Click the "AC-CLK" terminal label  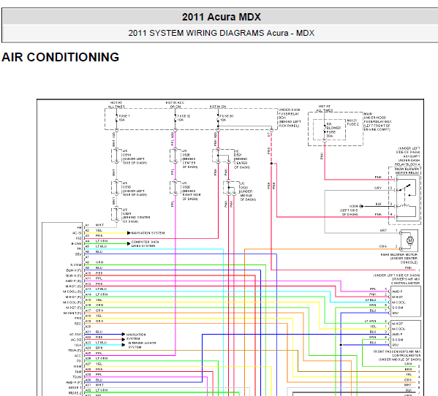point(75,335)
